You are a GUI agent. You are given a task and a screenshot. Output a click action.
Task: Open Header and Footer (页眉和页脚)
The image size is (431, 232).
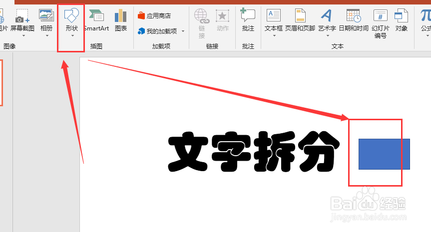[300, 20]
